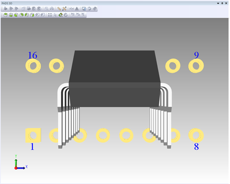Image resolution: width=230 pixels, height=184 pixels.
Task: Click the last icon in the top toolbar
Action: click(x=95, y=9)
